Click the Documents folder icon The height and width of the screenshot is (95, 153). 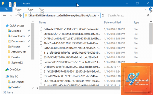pyautogui.click(x=9, y=41)
